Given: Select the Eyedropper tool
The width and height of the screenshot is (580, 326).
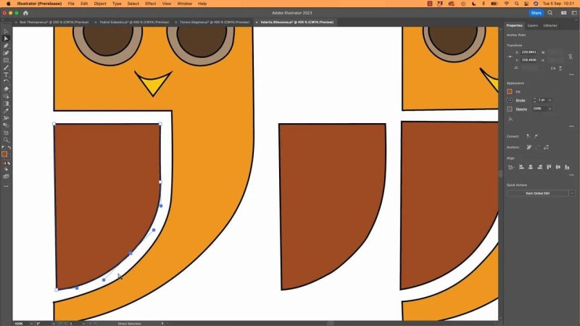Looking at the screenshot, I should 6,111.
